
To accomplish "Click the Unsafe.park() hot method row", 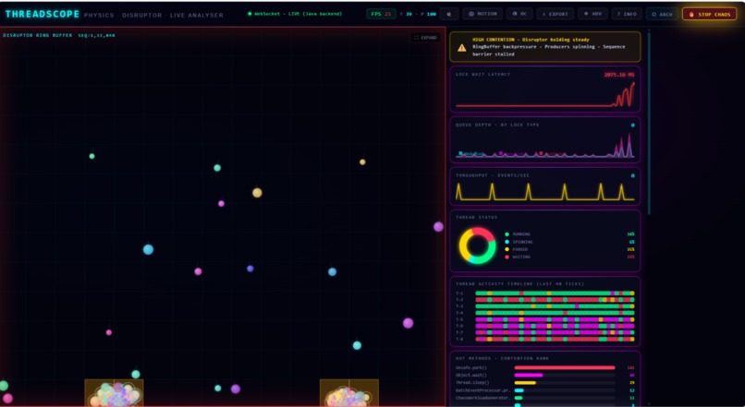I will [x=545, y=367].
